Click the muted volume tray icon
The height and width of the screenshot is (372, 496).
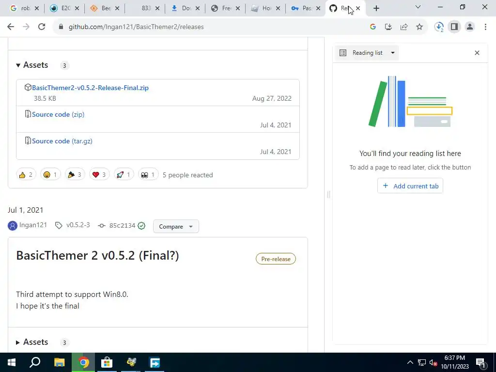pyautogui.click(x=434, y=362)
